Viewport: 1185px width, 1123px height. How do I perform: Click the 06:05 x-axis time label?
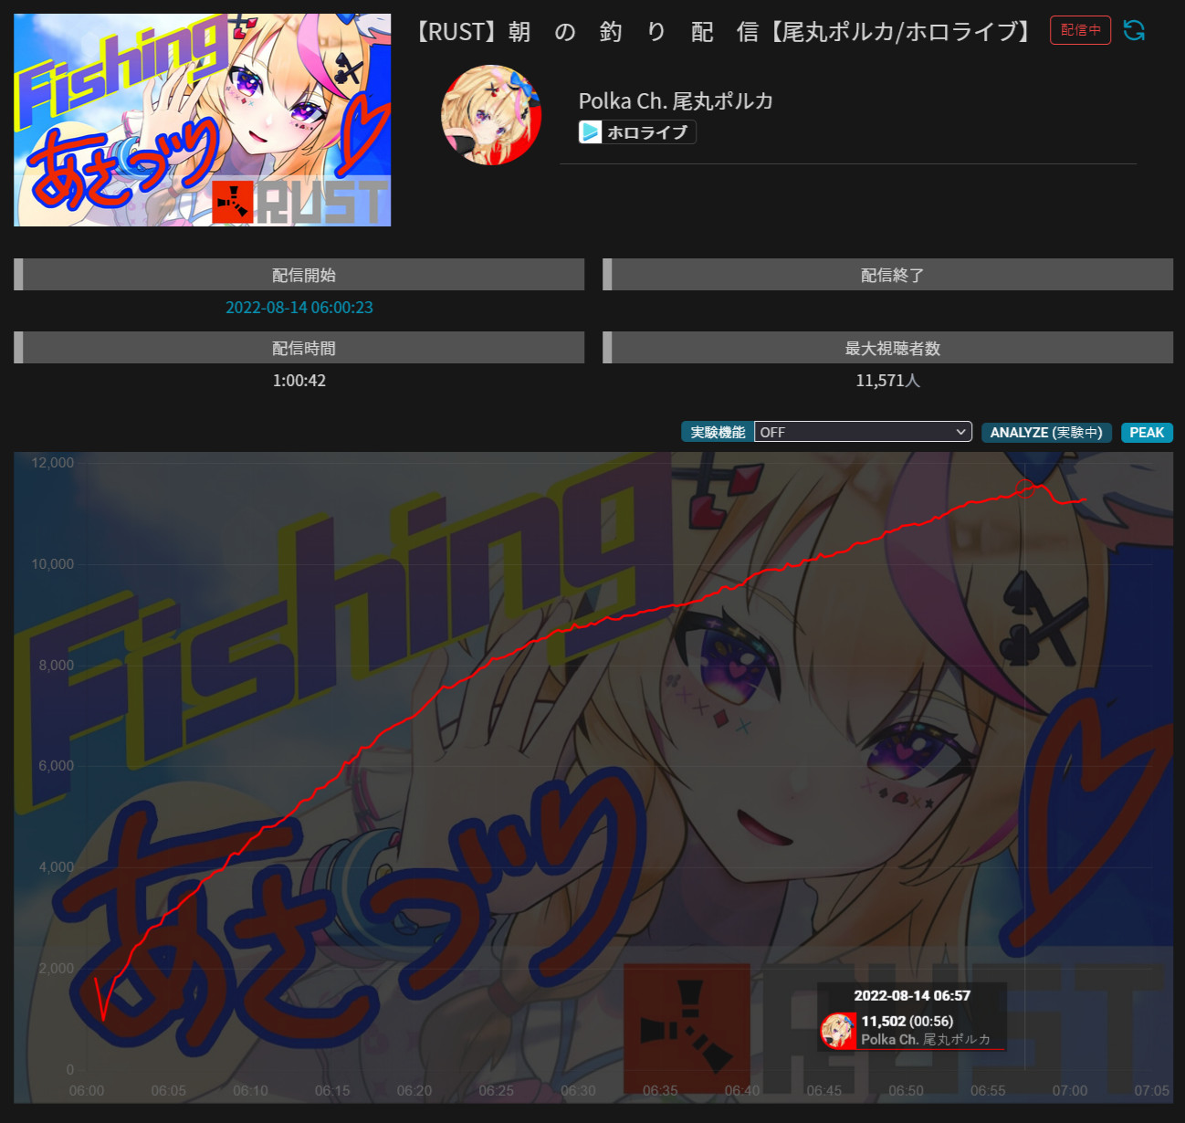click(169, 1090)
